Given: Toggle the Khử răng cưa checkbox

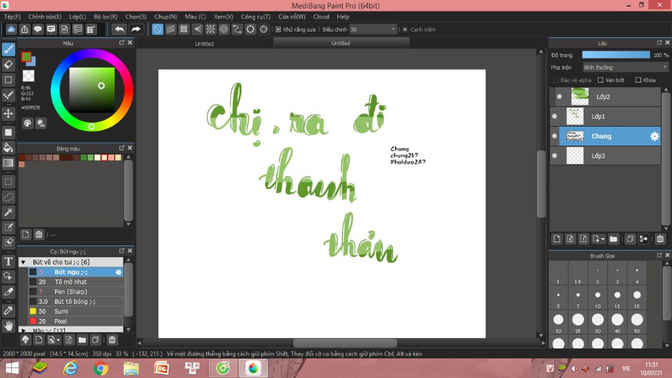Looking at the screenshot, I should click(278, 30).
